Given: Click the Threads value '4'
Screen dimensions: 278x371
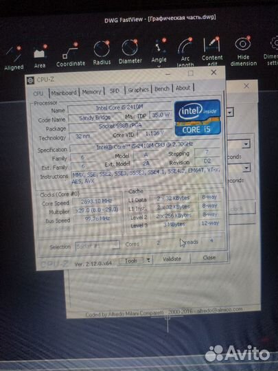Looking at the screenshot, I should pos(211,240).
